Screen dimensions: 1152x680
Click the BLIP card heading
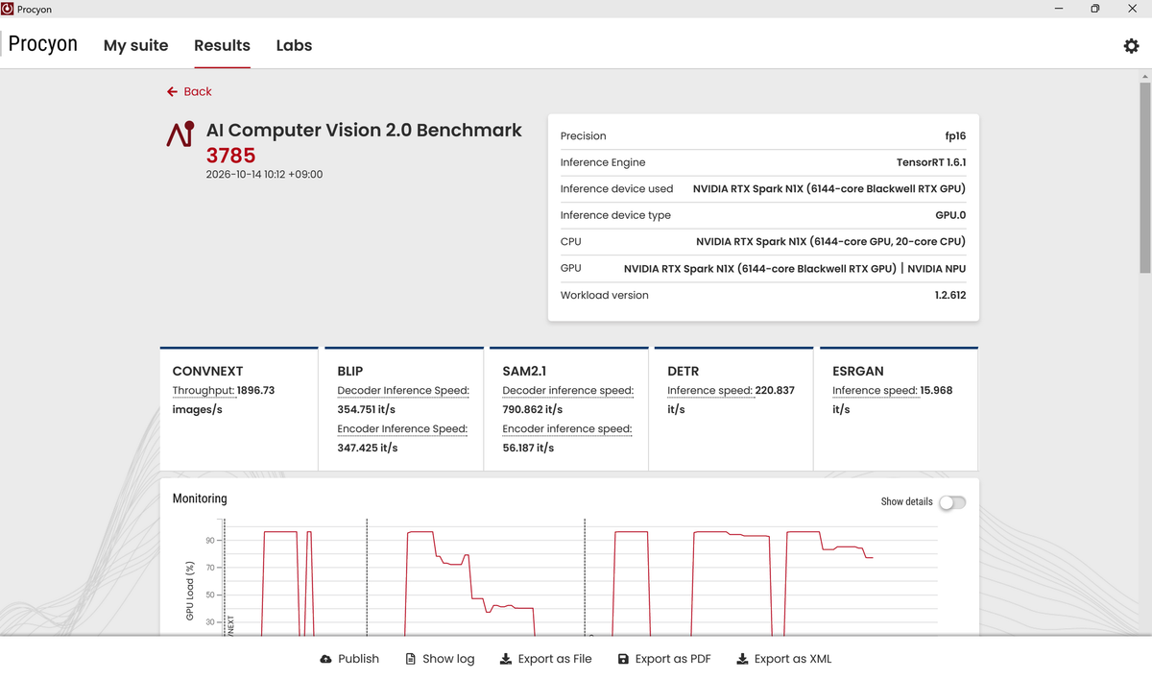(350, 371)
